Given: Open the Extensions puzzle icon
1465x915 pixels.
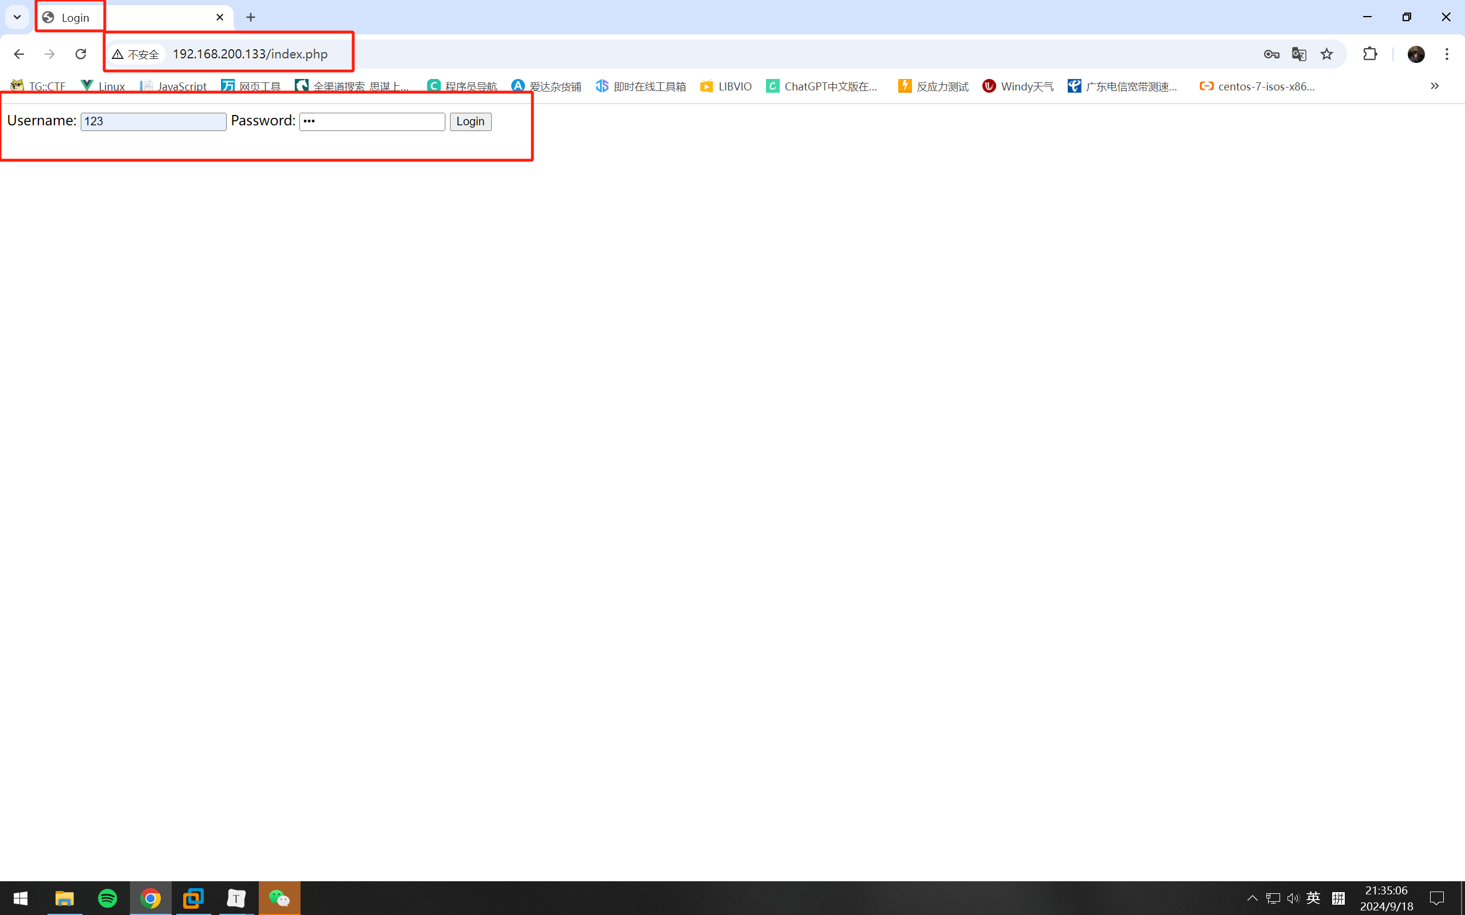Looking at the screenshot, I should [1370, 54].
